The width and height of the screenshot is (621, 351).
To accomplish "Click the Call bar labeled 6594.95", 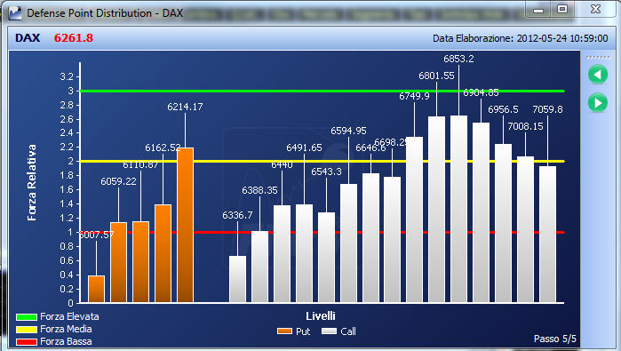I will pyautogui.click(x=348, y=243).
